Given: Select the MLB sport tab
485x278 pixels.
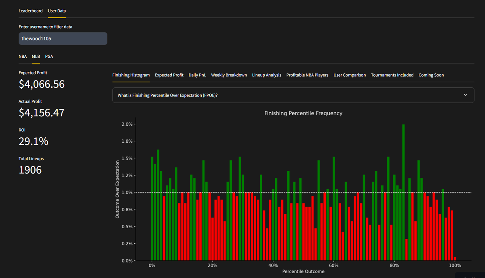Looking at the screenshot, I should pos(36,57).
